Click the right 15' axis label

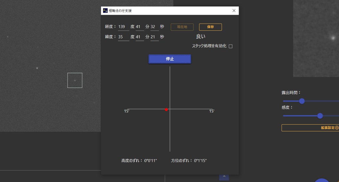(x=212, y=111)
